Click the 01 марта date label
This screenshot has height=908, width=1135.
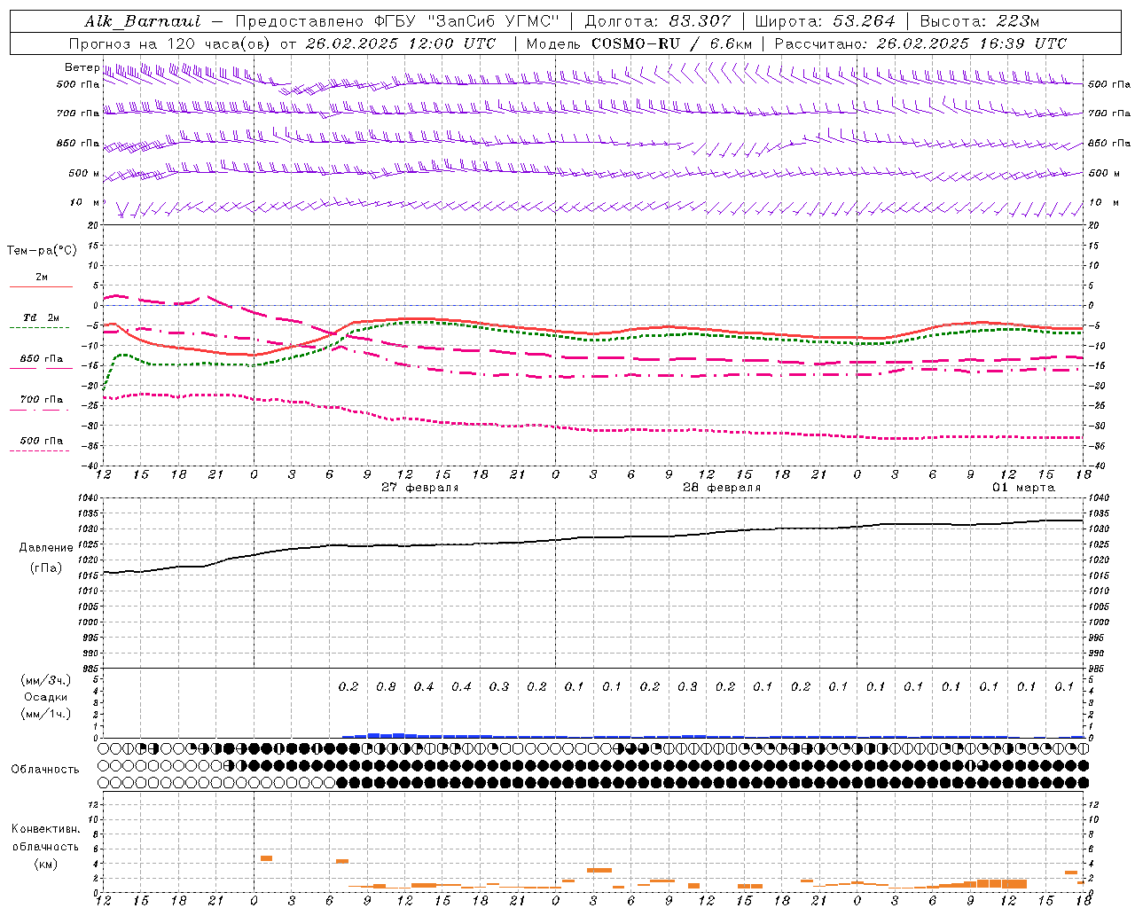1023,488
